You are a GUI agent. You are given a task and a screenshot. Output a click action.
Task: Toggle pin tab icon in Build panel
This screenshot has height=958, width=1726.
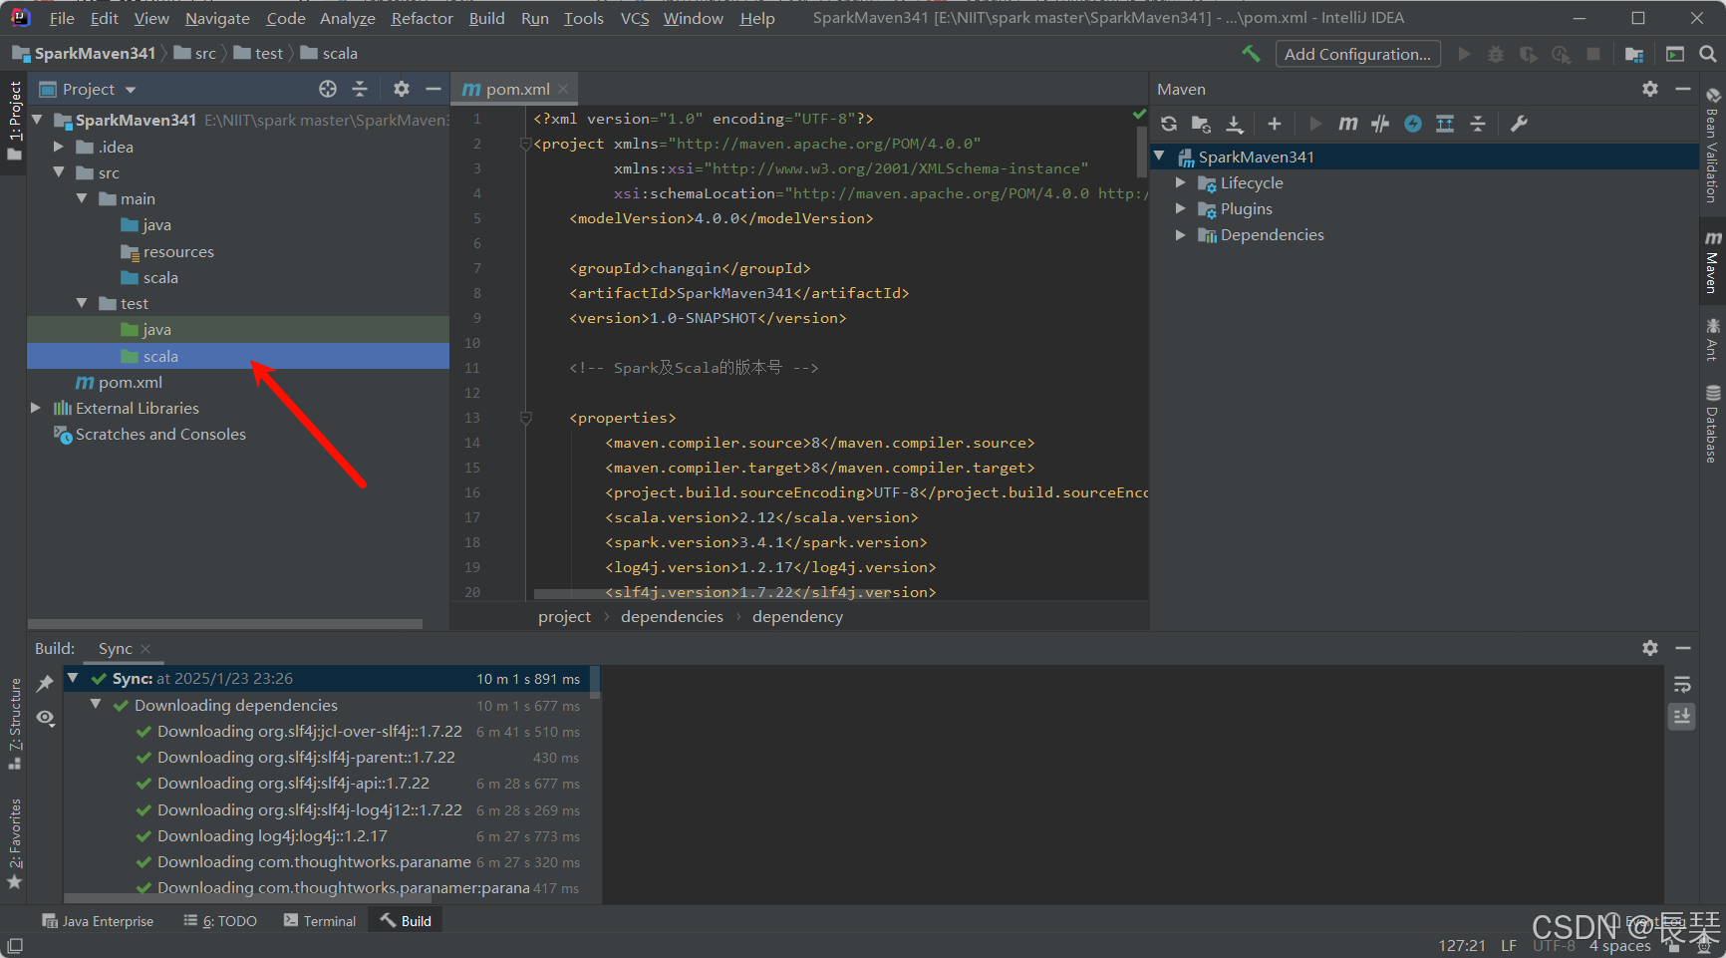point(45,684)
